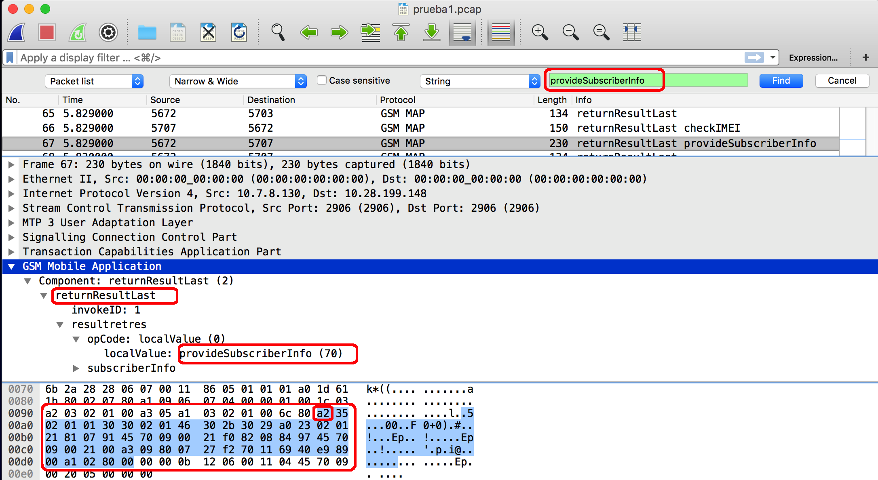Sort by the Time column header
878x480 pixels.
click(x=103, y=100)
